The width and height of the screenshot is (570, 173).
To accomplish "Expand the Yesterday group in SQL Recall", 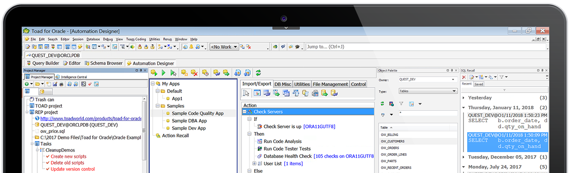I will pyautogui.click(x=463, y=98).
